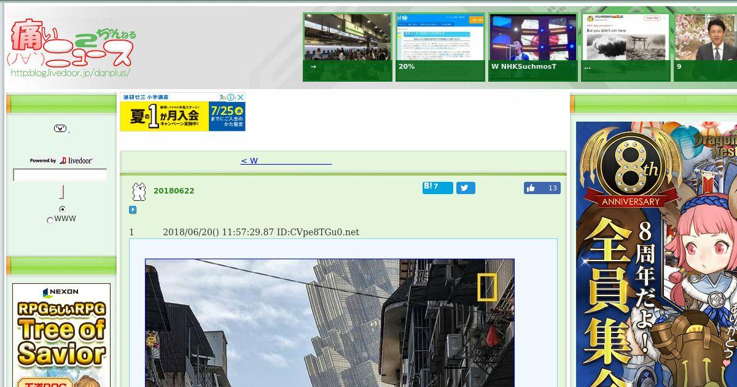Select the blog search radio button above WWW

62,209
